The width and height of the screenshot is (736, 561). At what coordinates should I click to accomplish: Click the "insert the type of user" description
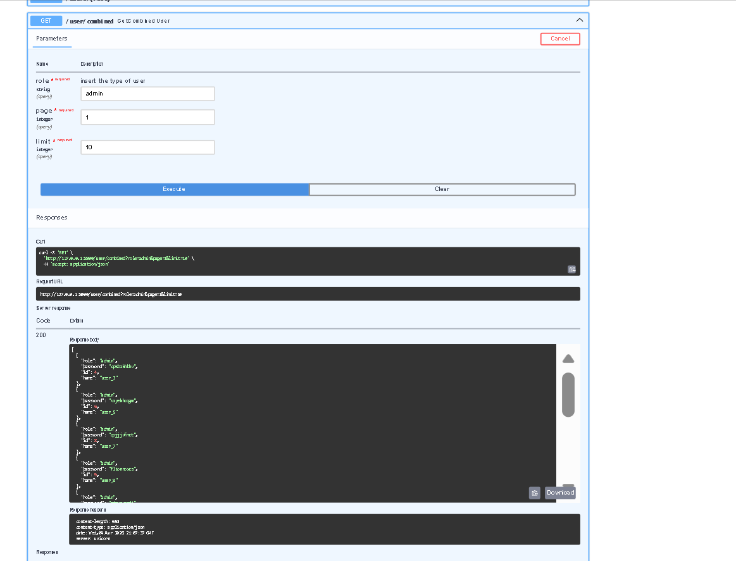[113, 81]
